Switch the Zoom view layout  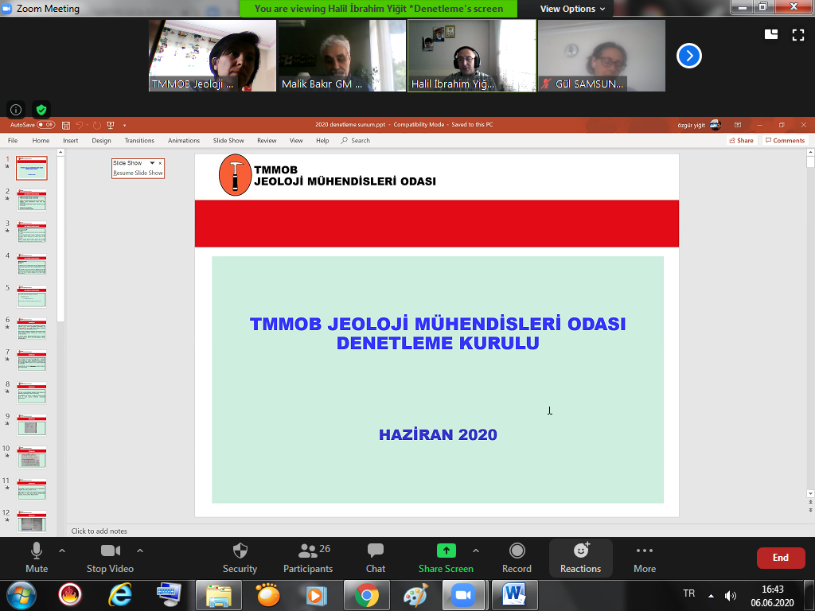[x=771, y=34]
